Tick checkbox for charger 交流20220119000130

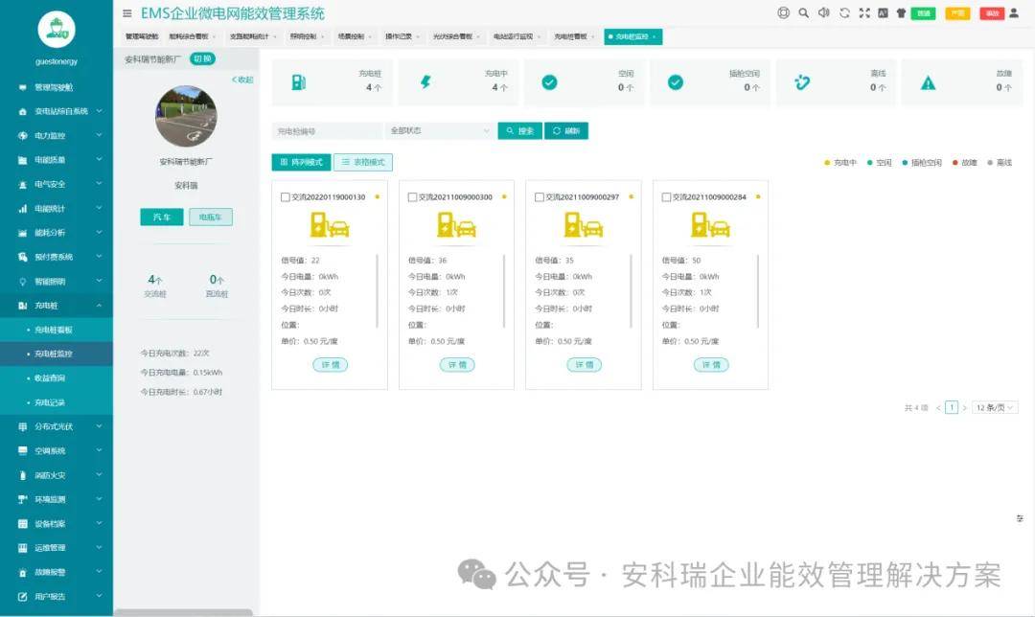point(286,197)
